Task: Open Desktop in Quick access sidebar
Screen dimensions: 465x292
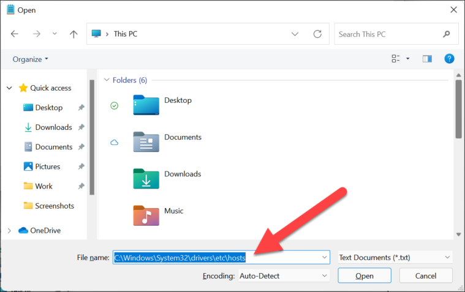Action: pos(49,108)
